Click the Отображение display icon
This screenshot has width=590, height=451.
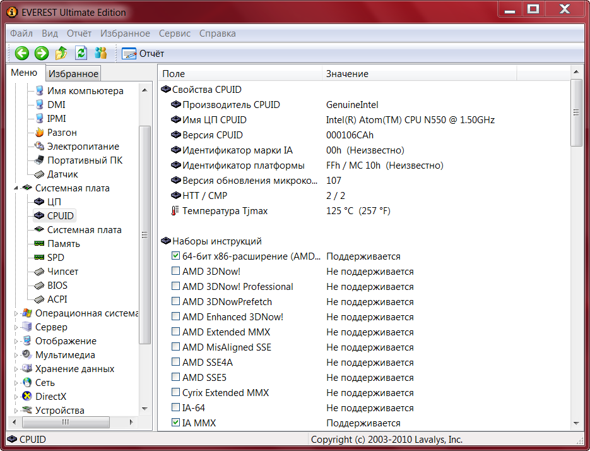click(x=27, y=340)
